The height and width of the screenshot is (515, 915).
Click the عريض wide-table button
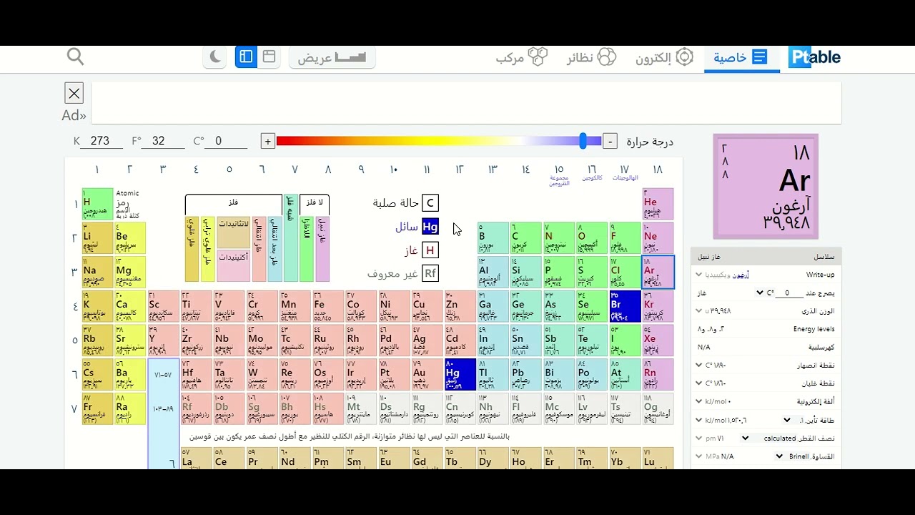(x=332, y=57)
